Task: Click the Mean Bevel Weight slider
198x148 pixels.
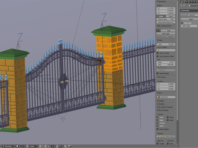Action: (x=166, y=22)
